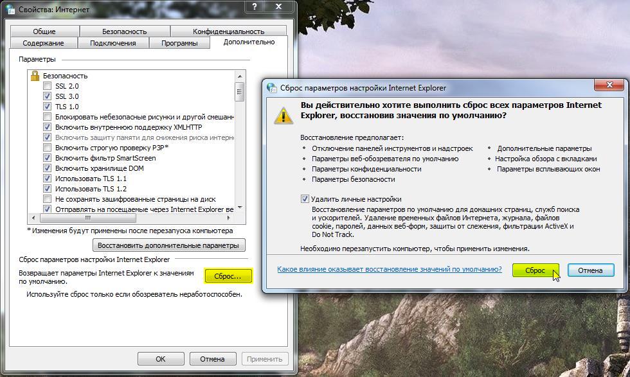630x377 pixels.
Task: Click the horizontal scroll right arrow
Action: (229, 218)
